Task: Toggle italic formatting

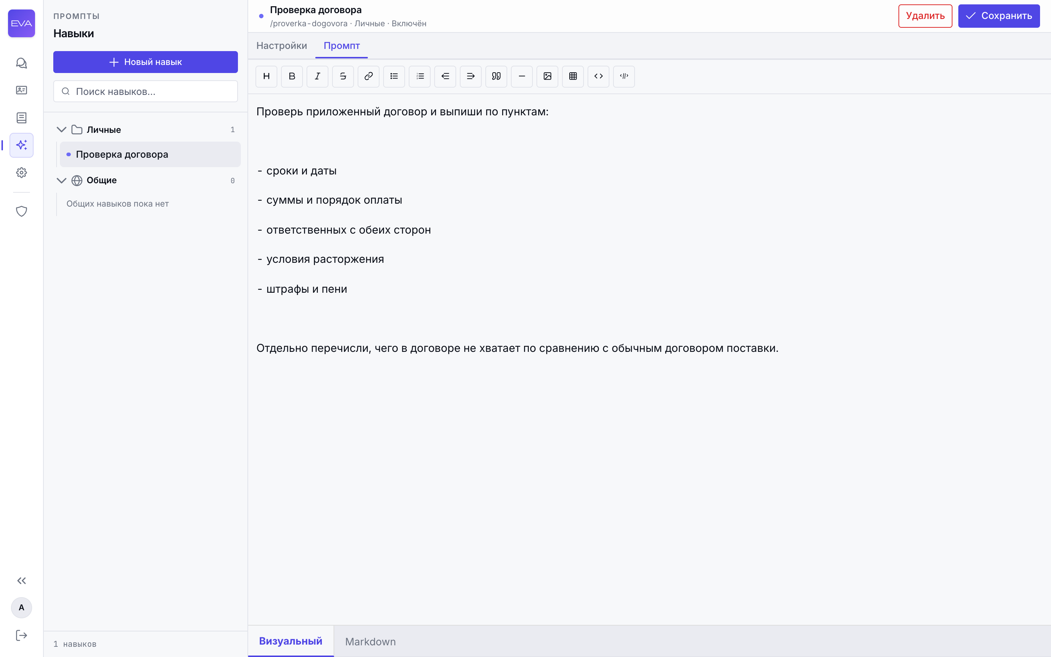Action: pos(317,77)
